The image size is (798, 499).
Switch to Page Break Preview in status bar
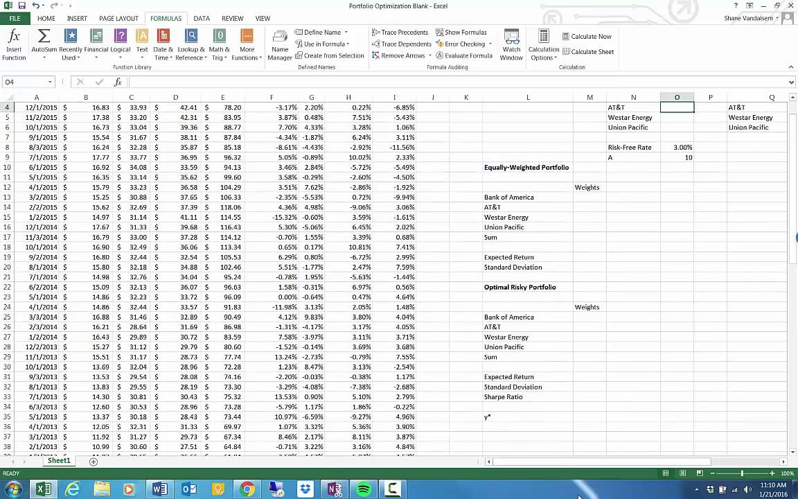coord(700,473)
